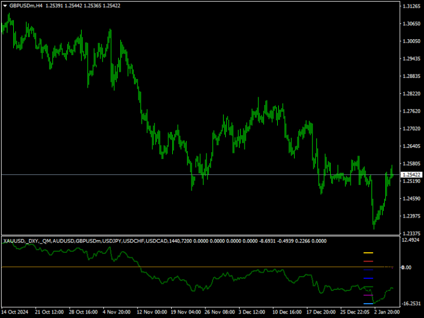
Task: Select the light blue bottom marker line
Action: 368,304
